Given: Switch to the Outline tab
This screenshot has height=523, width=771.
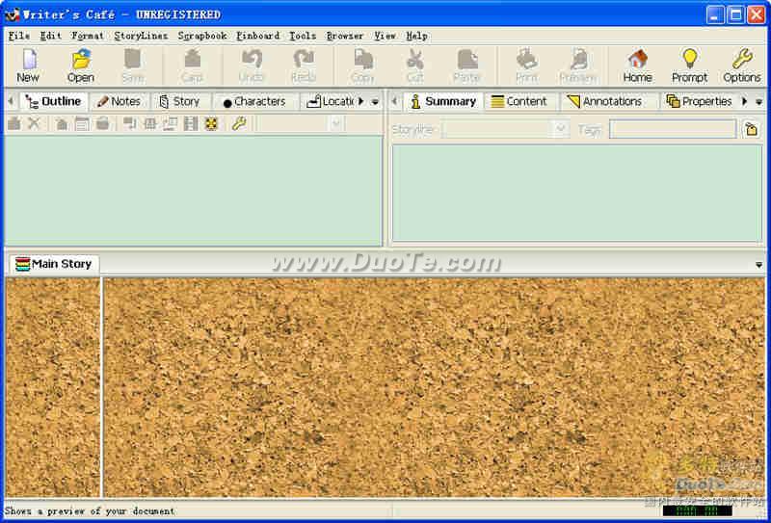Looking at the screenshot, I should 54,102.
